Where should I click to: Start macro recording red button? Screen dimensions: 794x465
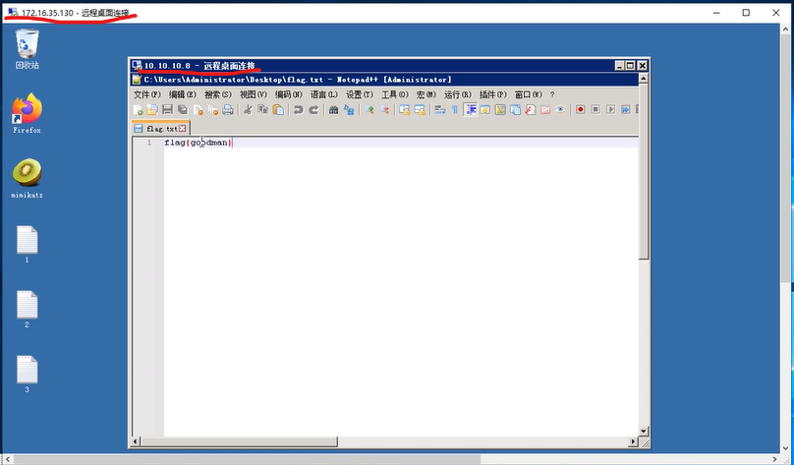[x=581, y=109]
